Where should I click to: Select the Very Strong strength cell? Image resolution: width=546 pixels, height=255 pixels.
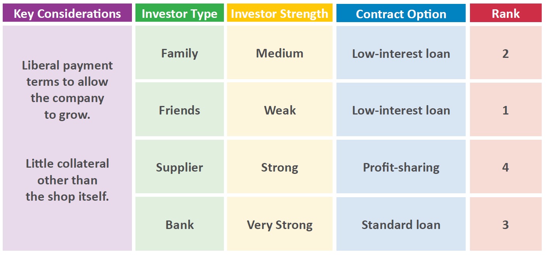click(x=280, y=224)
